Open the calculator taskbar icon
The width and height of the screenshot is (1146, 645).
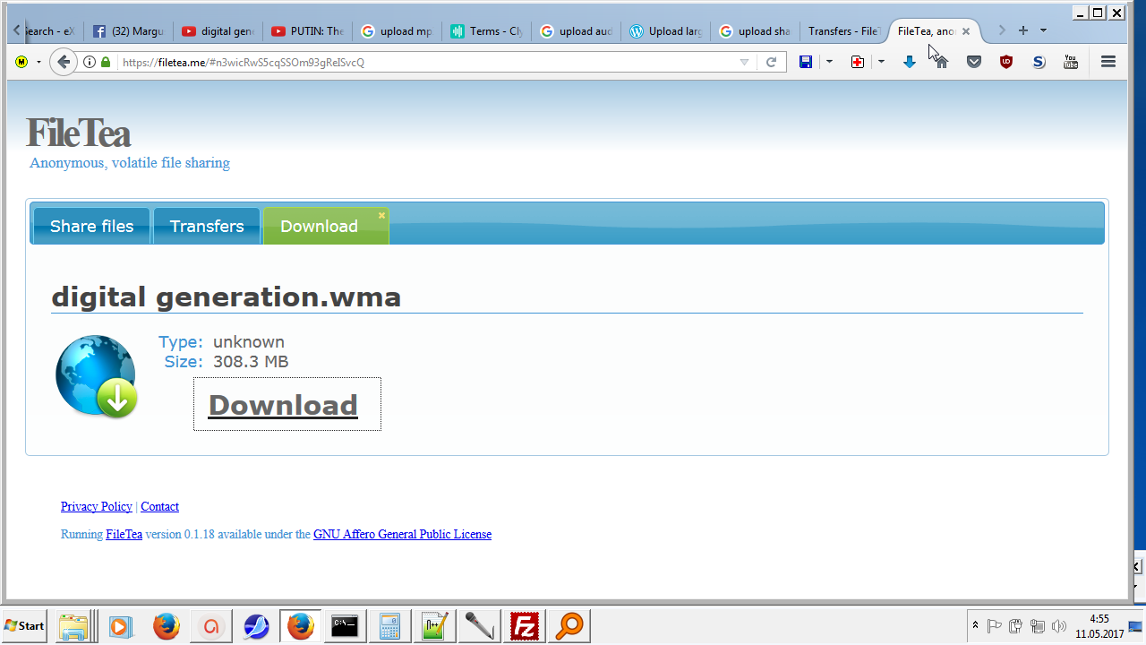click(390, 626)
